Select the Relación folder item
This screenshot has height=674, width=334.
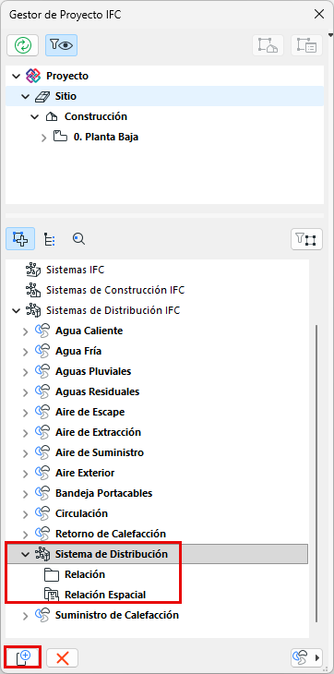click(x=85, y=574)
